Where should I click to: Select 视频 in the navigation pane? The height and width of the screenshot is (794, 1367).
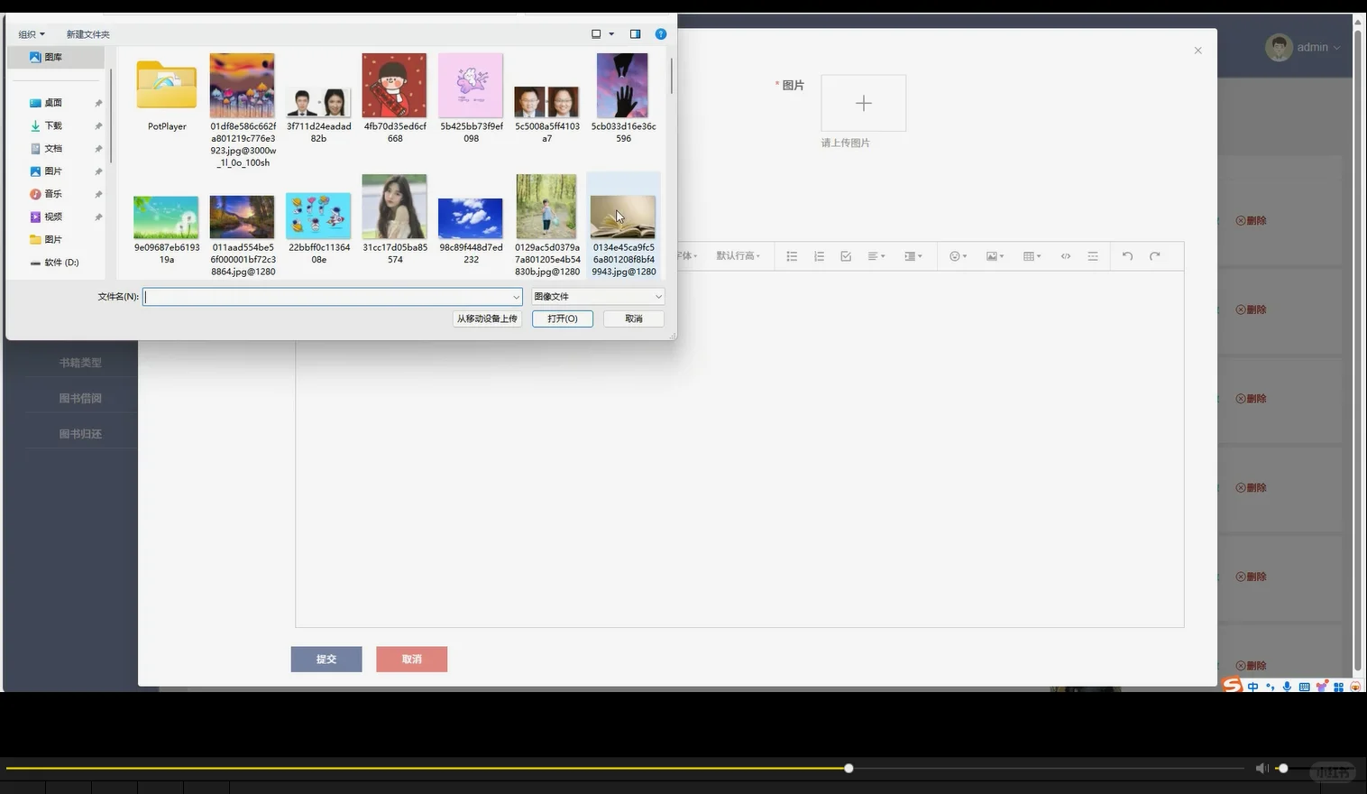tap(54, 217)
